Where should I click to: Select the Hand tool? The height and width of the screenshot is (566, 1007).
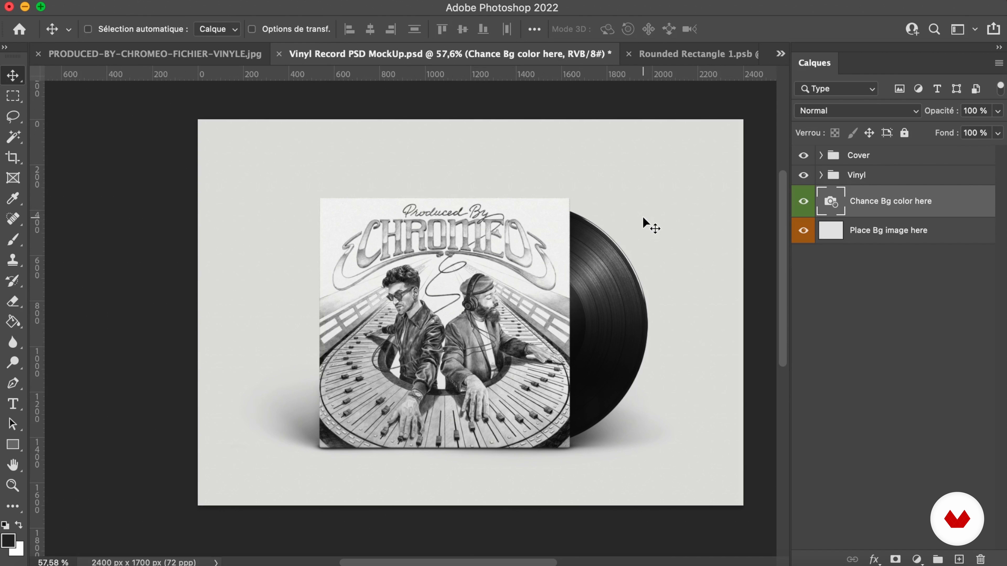[x=13, y=465]
